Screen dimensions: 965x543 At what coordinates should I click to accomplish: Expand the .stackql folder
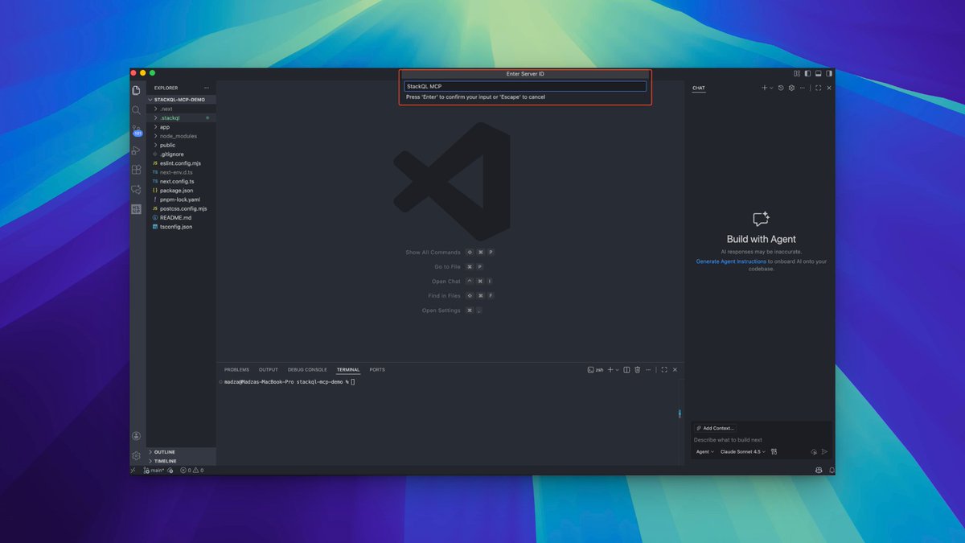tap(181, 118)
